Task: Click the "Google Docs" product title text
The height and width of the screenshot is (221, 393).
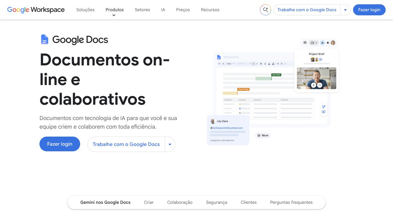Action: [x=80, y=40]
